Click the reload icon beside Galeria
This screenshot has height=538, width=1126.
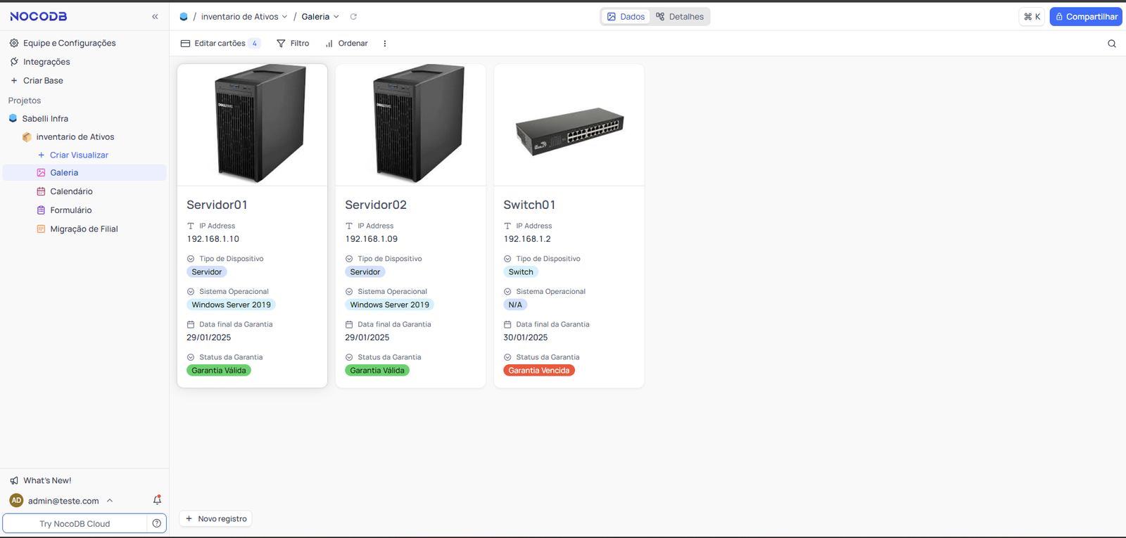353,17
